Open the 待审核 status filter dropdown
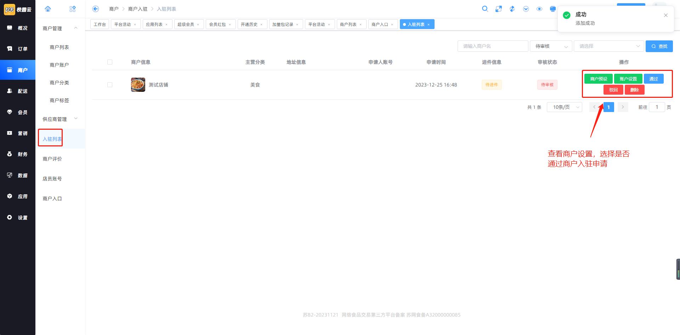 551,46
